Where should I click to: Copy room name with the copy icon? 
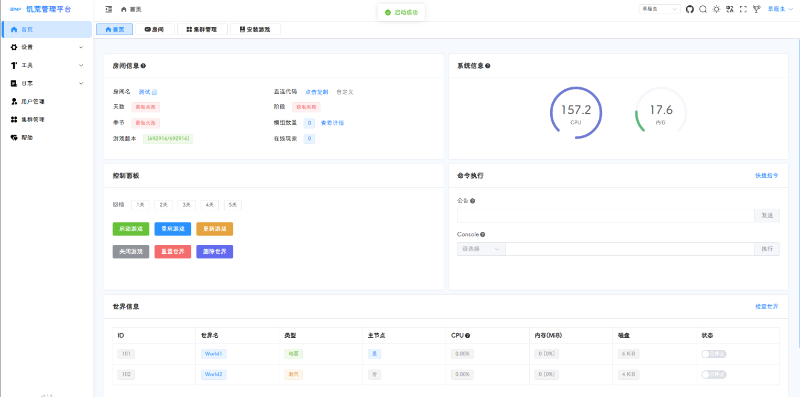point(155,92)
